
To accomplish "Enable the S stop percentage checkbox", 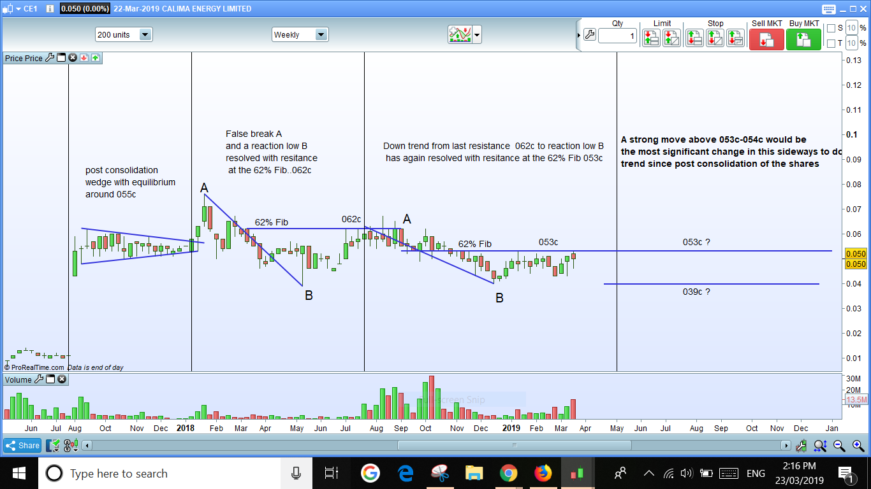I will pos(831,28).
